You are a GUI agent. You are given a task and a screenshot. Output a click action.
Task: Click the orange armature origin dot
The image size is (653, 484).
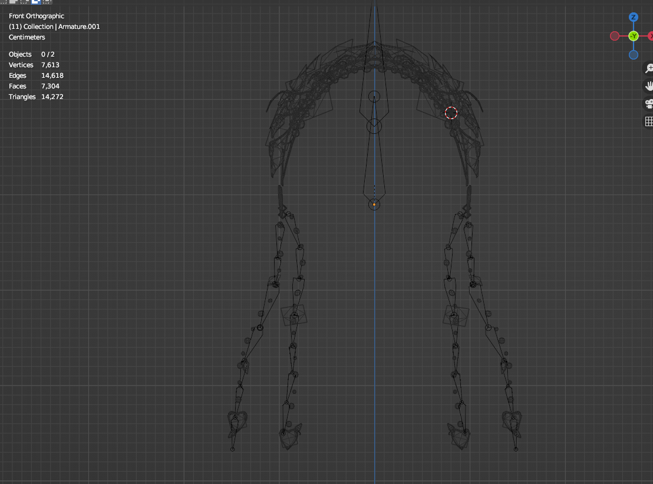(x=374, y=205)
